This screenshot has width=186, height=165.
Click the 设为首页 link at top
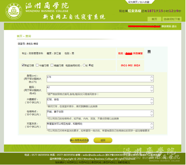click(x=133, y=2)
